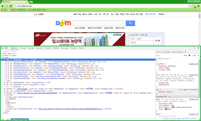Click the Daum search input field
This screenshot has width=201, height=121.
tap(99, 23)
